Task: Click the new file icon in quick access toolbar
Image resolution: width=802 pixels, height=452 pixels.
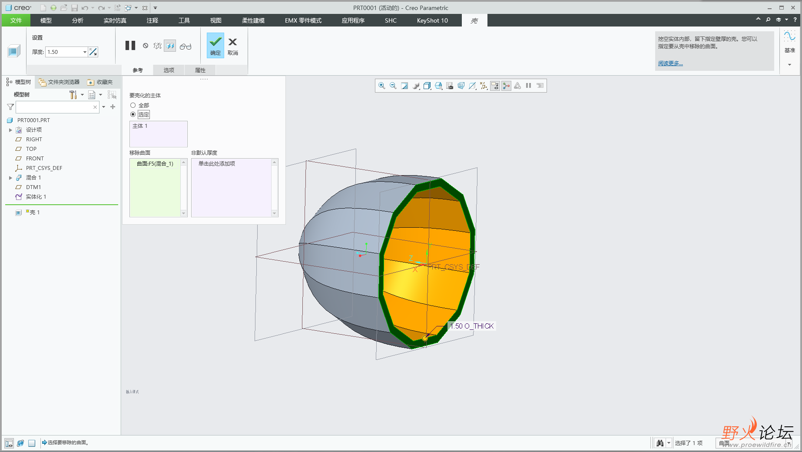Action: [x=43, y=8]
